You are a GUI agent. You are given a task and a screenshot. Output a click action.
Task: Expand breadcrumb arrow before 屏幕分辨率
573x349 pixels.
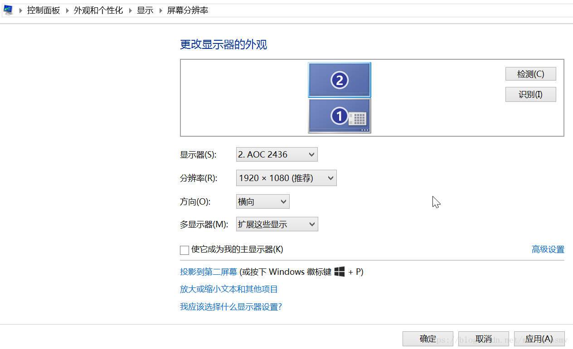coord(160,10)
